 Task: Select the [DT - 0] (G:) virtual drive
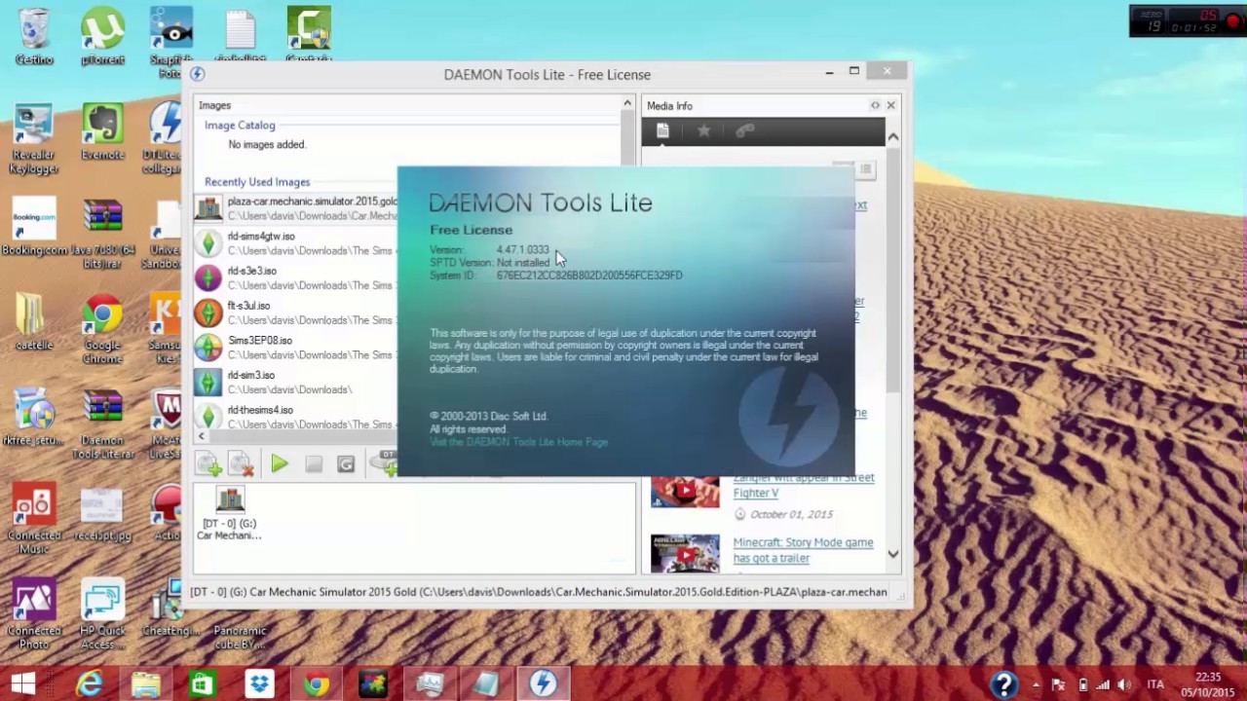[230, 514]
